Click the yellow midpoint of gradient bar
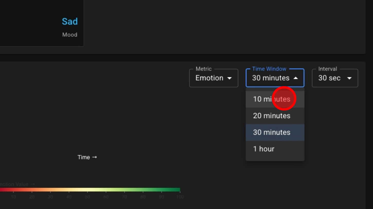Image resolution: width=373 pixels, height=209 pixels. (87, 190)
